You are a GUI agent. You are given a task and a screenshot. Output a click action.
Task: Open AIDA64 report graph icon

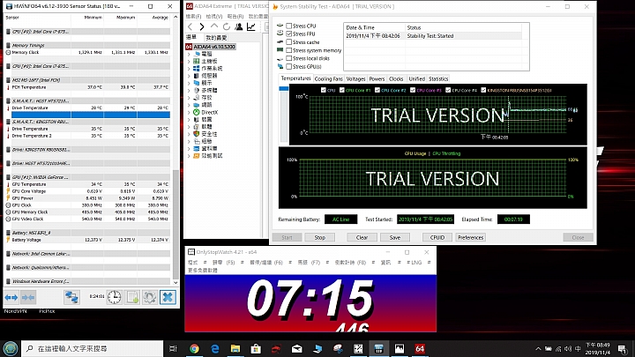(x=251, y=26)
